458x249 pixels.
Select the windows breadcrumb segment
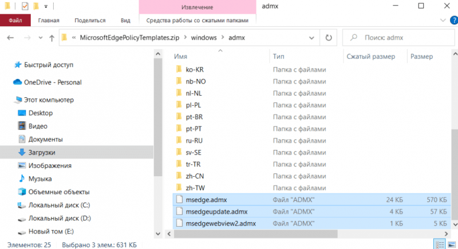[204, 38]
